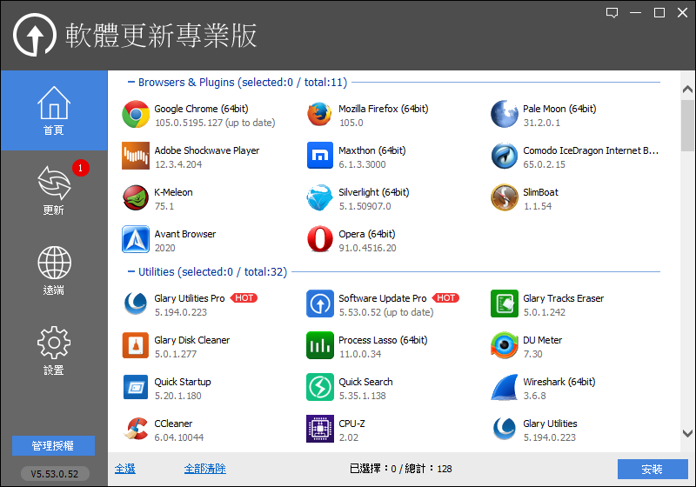Viewport: 696px width, 487px height.
Task: Click the 管理授權 license button
Action: click(53, 445)
